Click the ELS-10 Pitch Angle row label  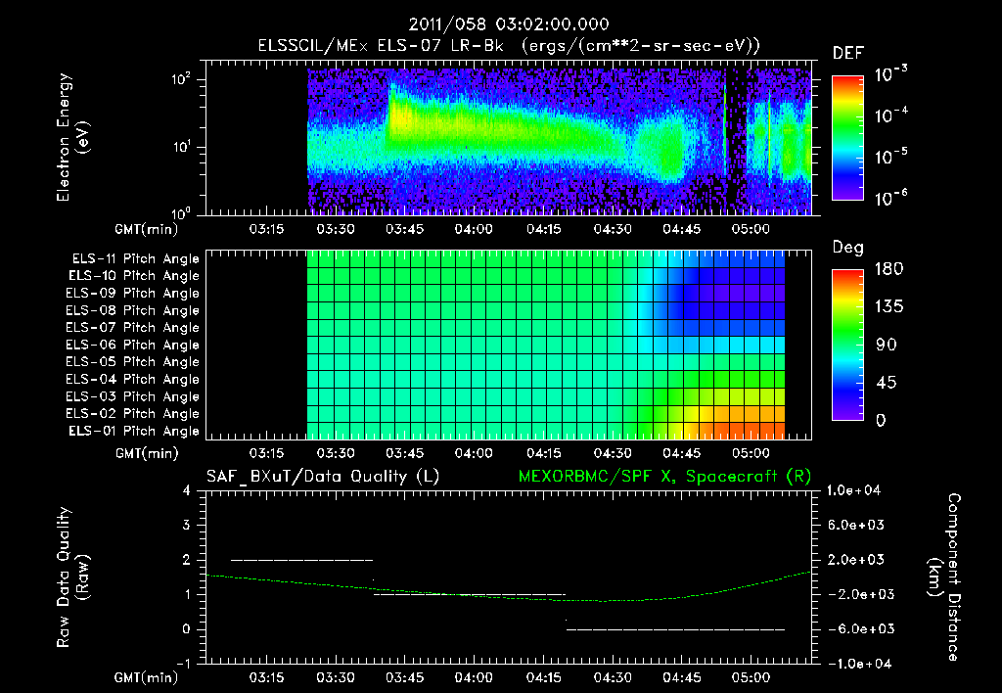click(134, 276)
